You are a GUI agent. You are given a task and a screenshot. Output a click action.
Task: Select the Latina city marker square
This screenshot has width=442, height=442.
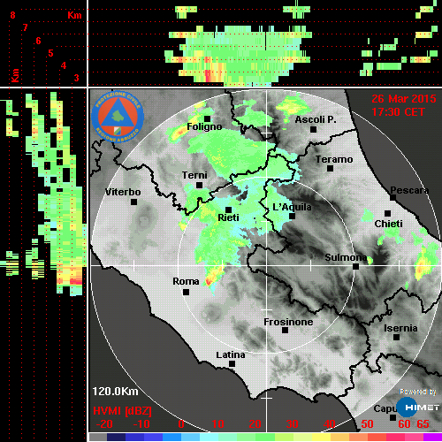[232, 364]
